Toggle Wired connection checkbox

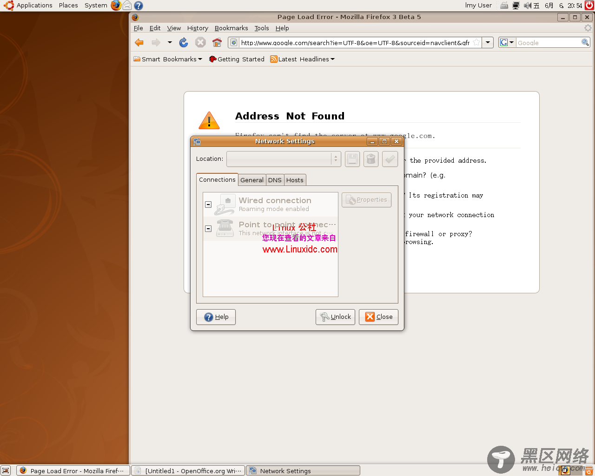[208, 205]
